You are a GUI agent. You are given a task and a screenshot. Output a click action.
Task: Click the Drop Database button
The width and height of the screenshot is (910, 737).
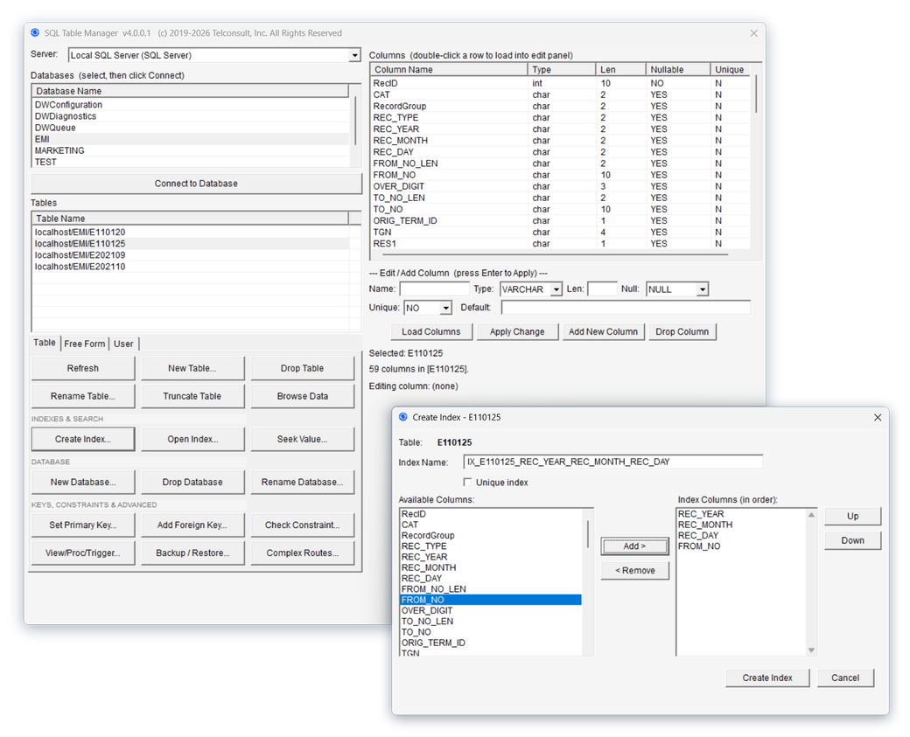tap(192, 482)
